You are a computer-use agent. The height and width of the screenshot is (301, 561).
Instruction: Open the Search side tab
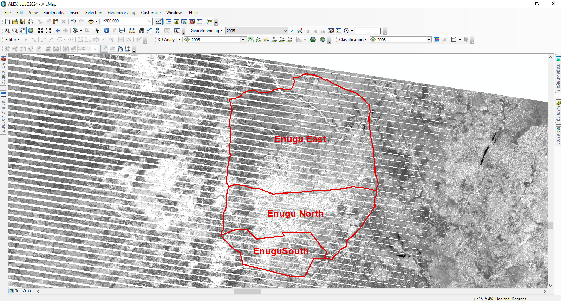click(x=558, y=135)
